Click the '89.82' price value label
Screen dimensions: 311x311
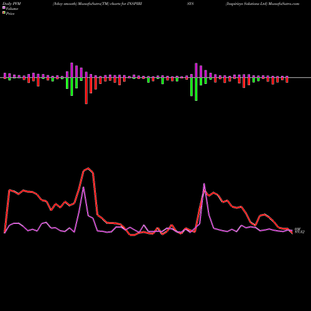tap(300, 232)
